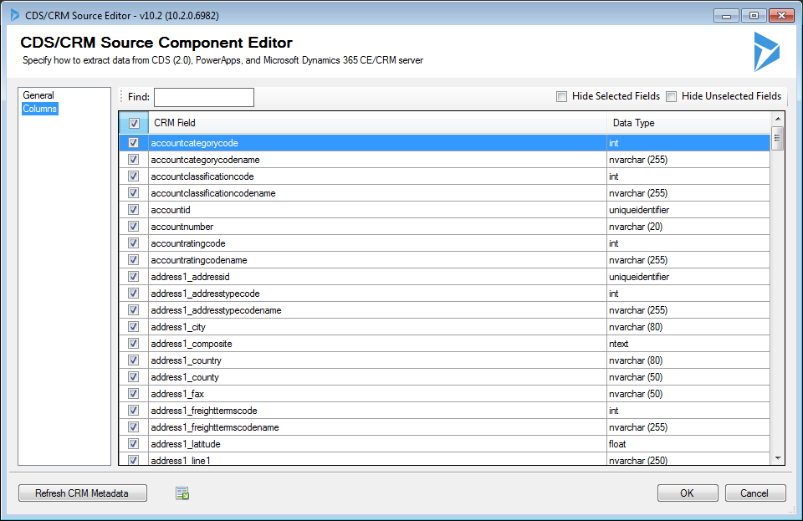803x521 pixels.
Task: Click the find toolbar grip handle
Action: (x=122, y=96)
